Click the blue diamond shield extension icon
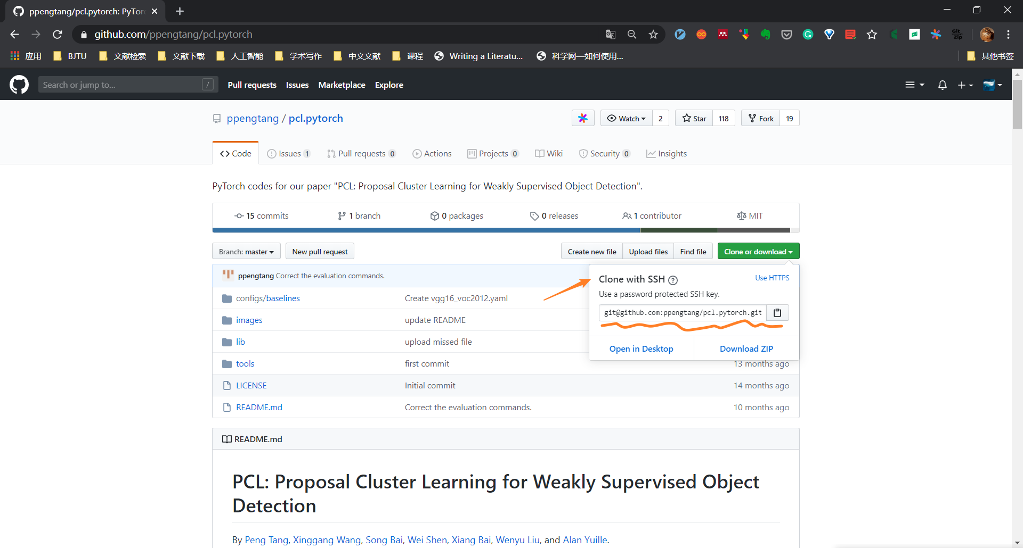This screenshot has width=1023, height=548. point(829,35)
